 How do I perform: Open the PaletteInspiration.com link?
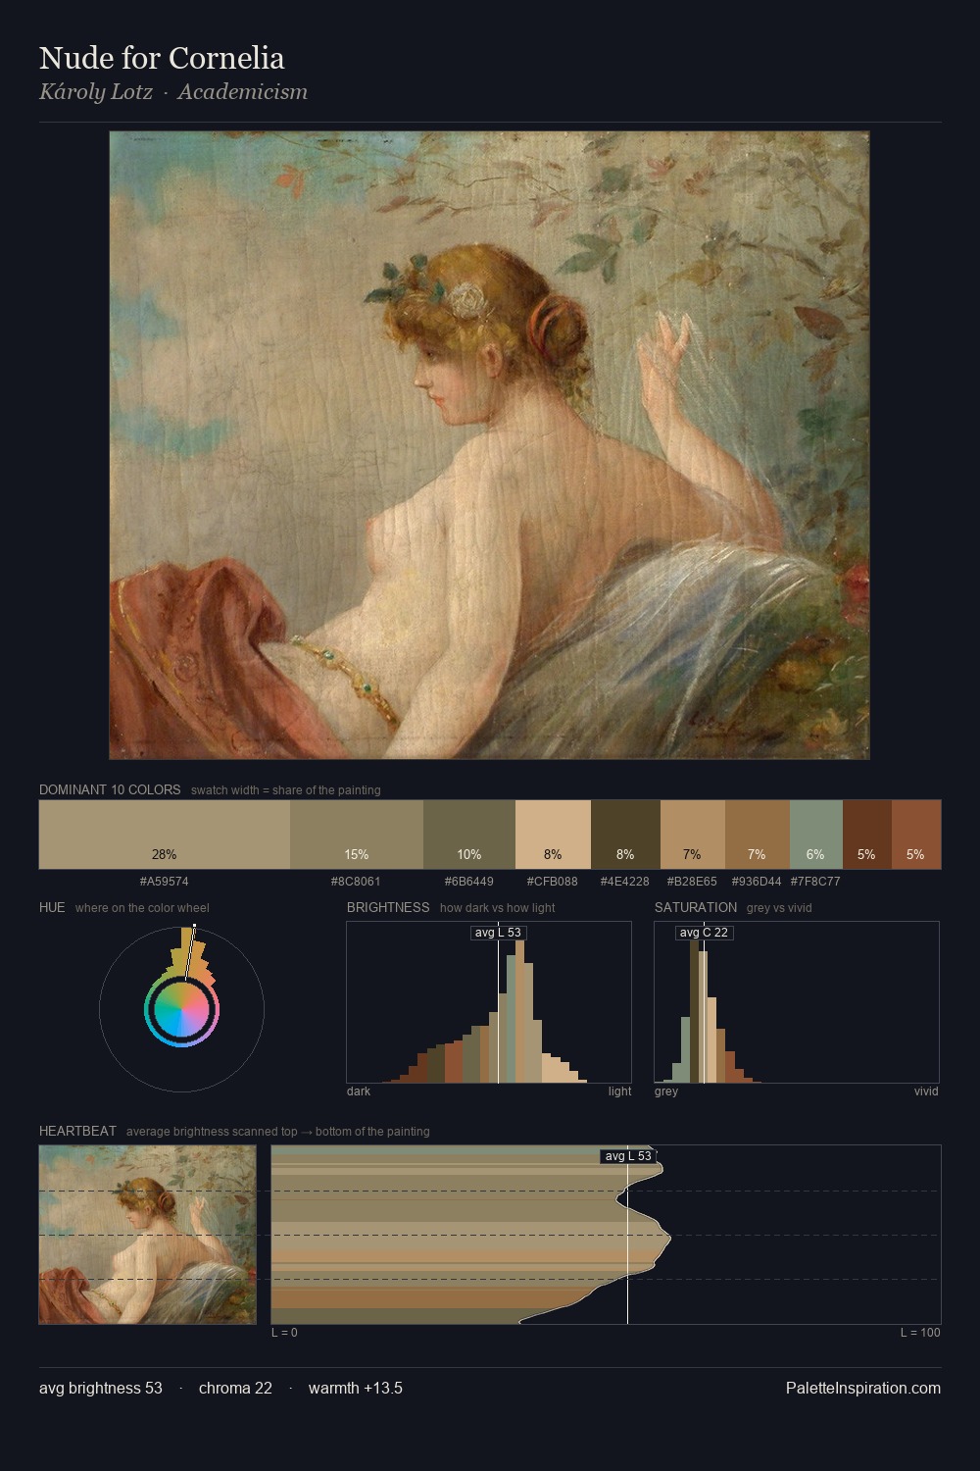point(863,1388)
